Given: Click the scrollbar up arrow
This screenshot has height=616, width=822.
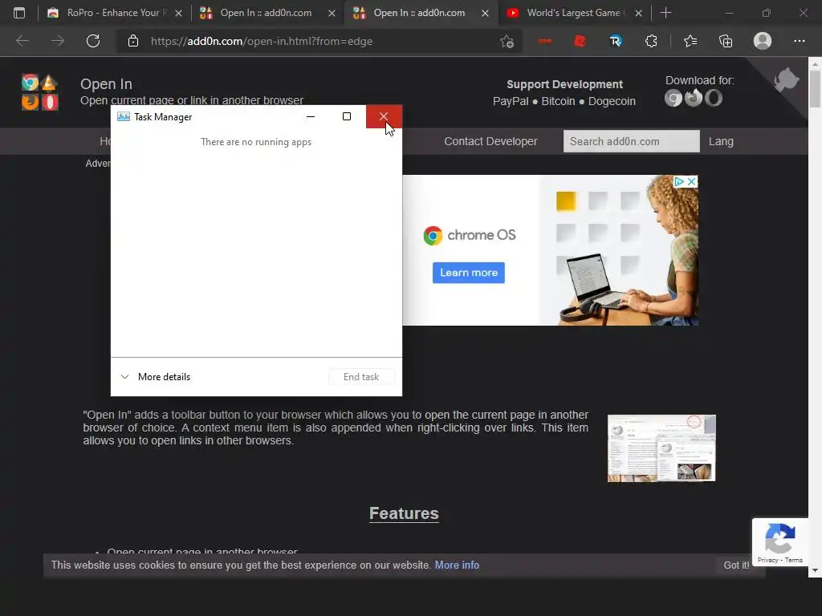Looking at the screenshot, I should point(815,63).
